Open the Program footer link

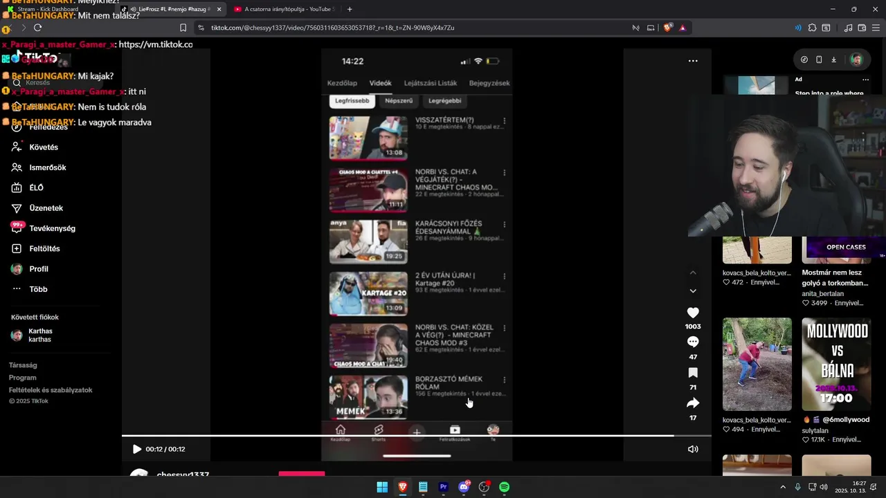coord(22,378)
